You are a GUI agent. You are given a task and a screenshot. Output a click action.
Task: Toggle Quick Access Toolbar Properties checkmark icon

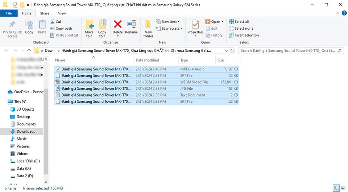[x=15, y=5]
